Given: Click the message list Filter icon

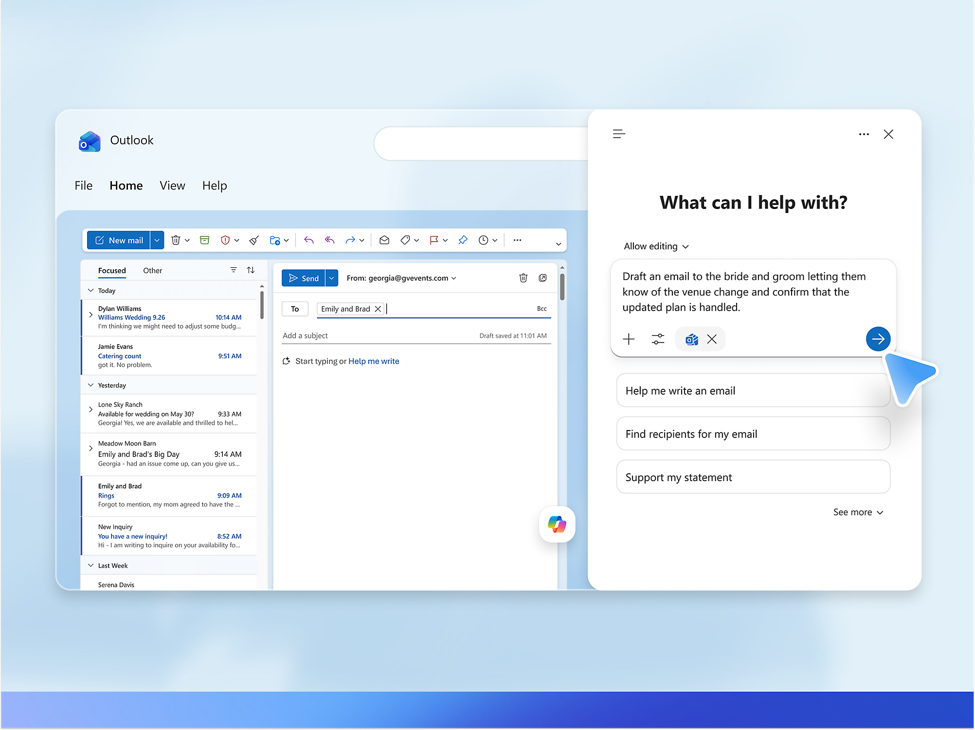Looking at the screenshot, I should tap(234, 270).
